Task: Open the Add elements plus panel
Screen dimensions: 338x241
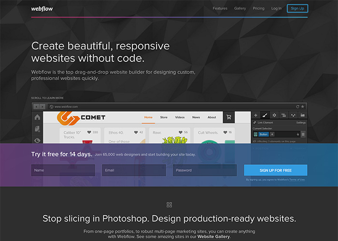Action: pyautogui.click(x=256, y=115)
